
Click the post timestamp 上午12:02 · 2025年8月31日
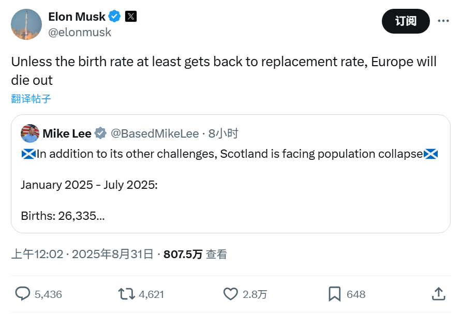tap(82, 254)
